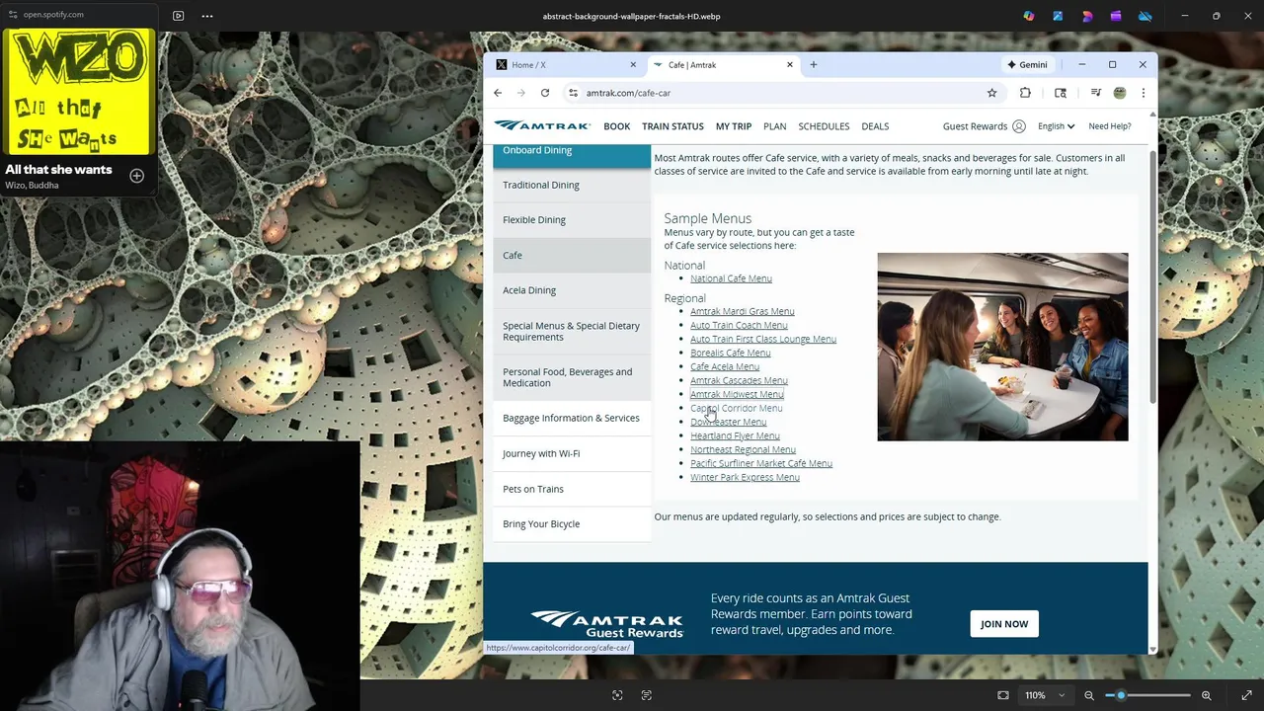Zoom in with the magnifier plus icon
The width and height of the screenshot is (1264, 711).
[1206, 695]
